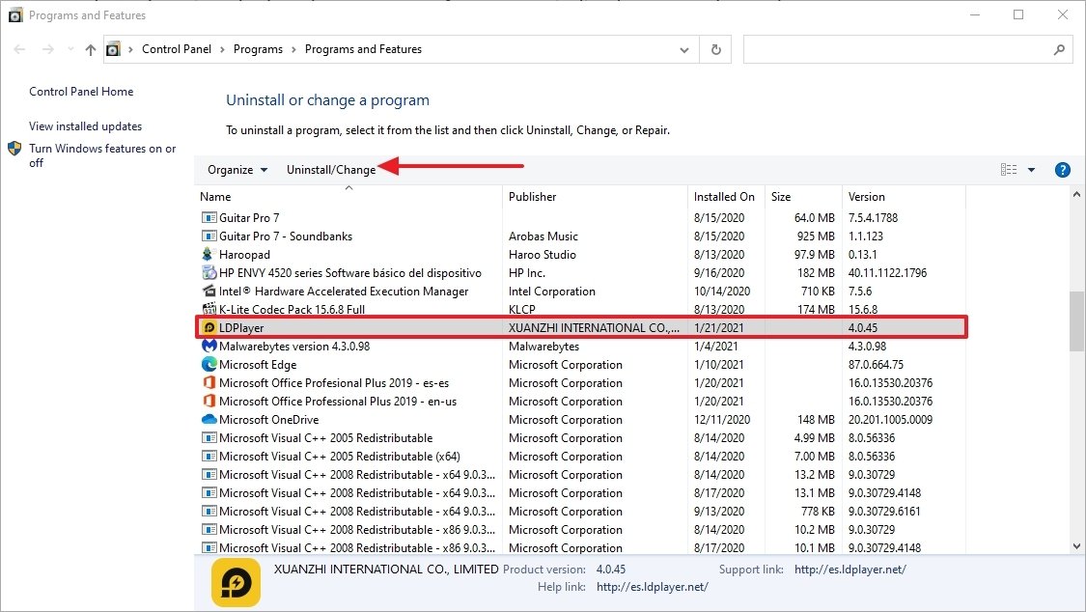Image resolution: width=1086 pixels, height=612 pixels.
Task: Select the HP ENVY 4520 icon
Action: coord(209,273)
